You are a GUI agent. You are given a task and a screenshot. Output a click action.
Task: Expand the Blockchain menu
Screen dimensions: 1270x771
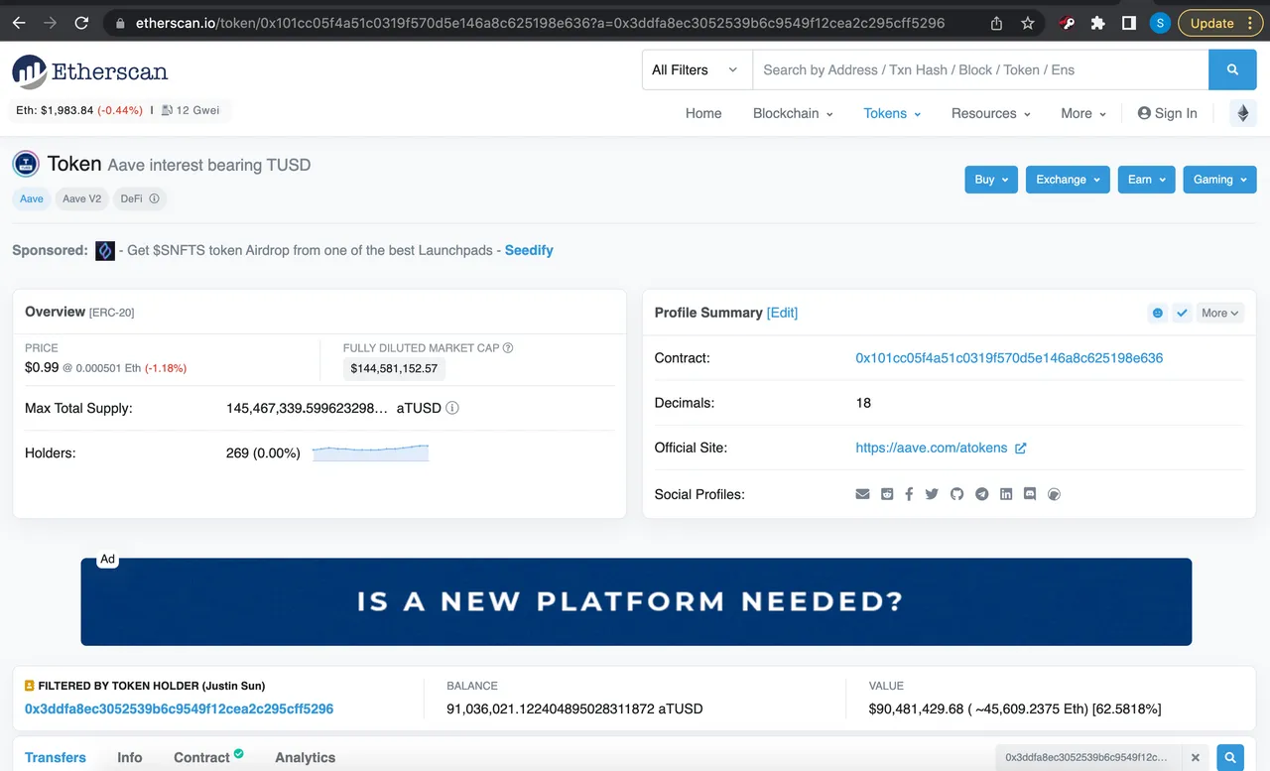793,113
